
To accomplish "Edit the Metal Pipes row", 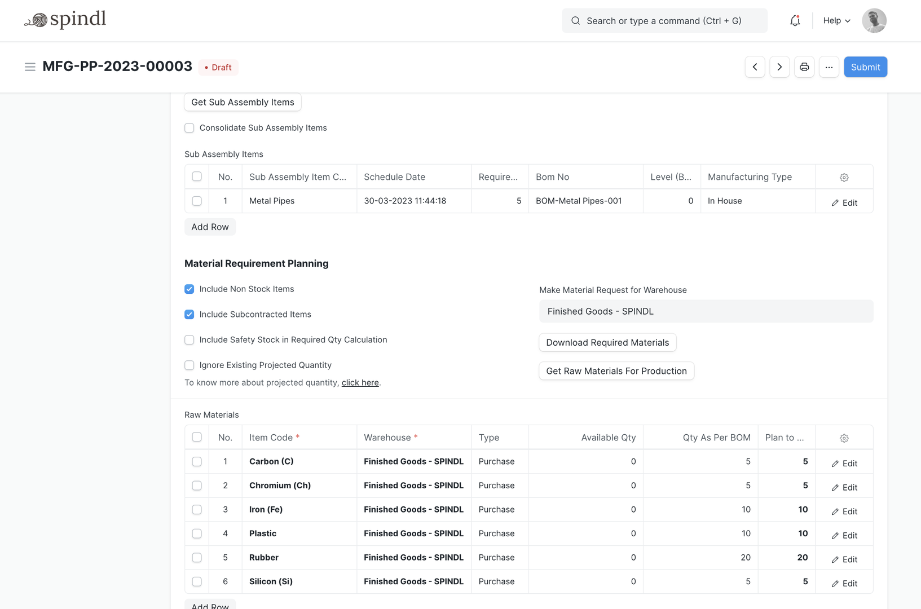I will pyautogui.click(x=844, y=202).
